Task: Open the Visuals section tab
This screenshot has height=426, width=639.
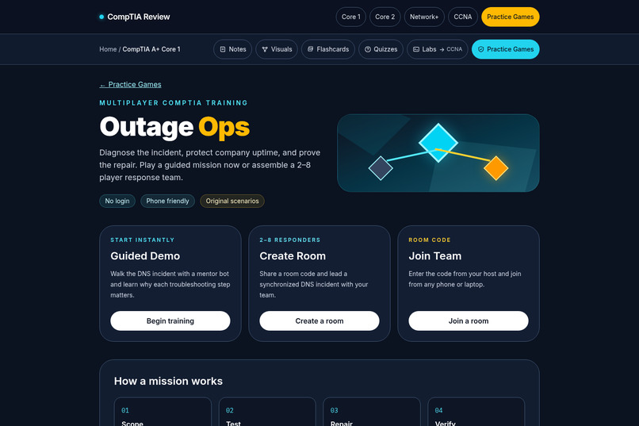Action: [x=277, y=49]
